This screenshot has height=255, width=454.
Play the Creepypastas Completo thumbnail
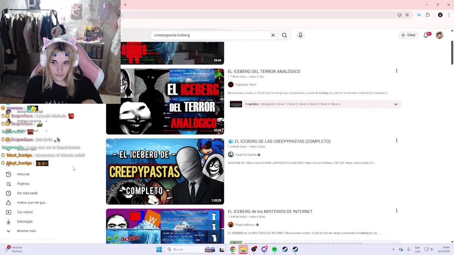click(x=165, y=171)
